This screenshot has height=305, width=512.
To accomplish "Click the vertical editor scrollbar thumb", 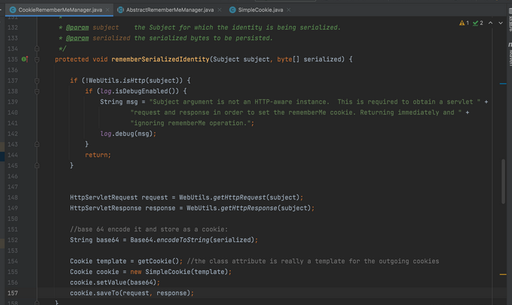I will coord(503,181).
